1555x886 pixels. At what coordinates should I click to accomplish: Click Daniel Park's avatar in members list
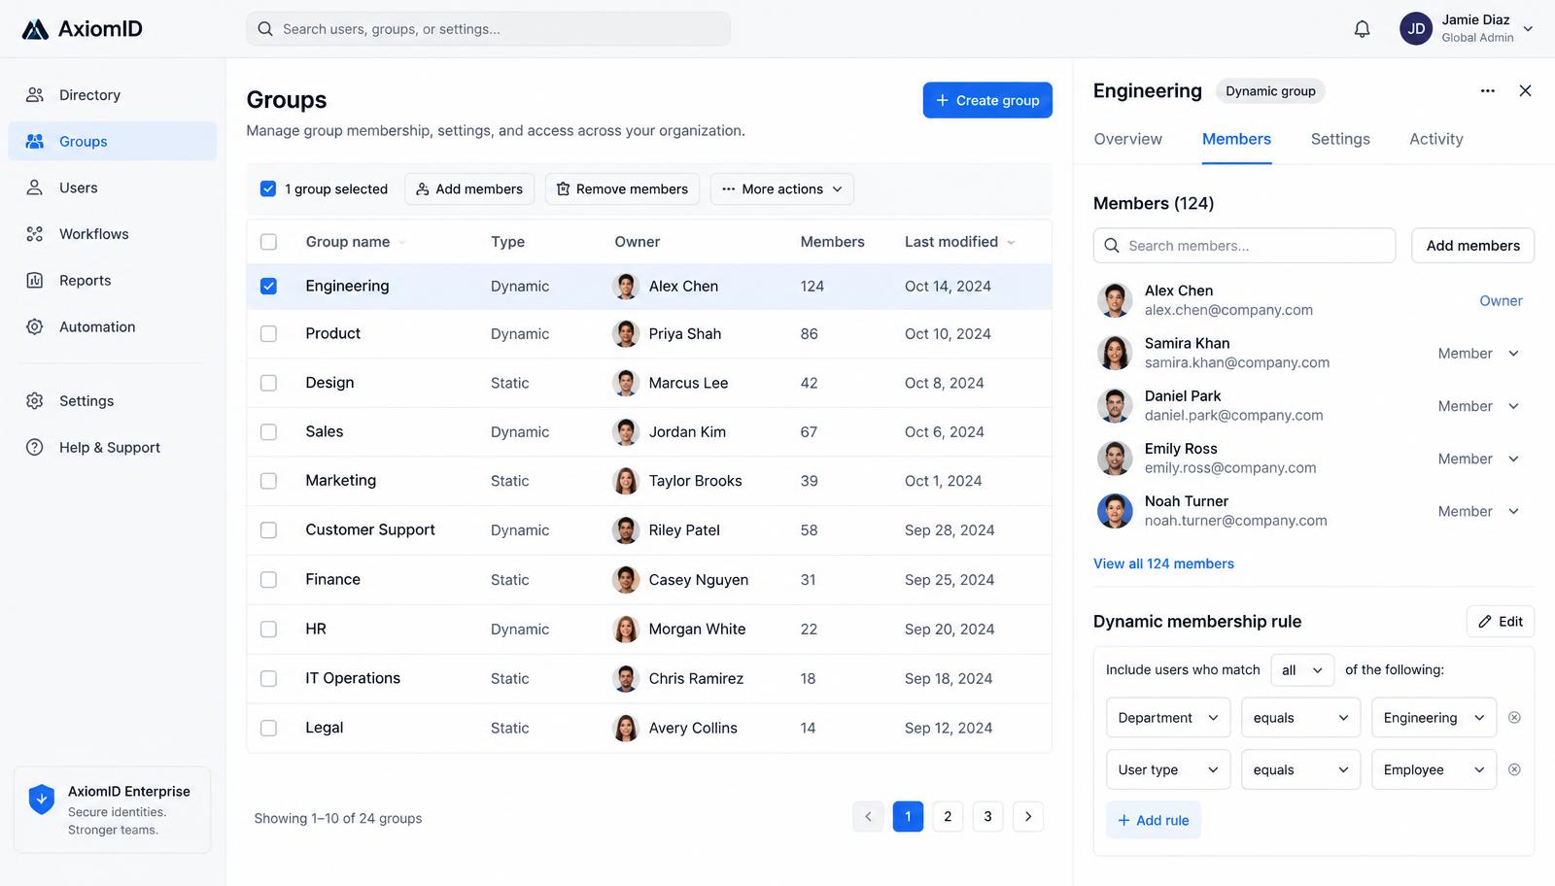click(1115, 406)
